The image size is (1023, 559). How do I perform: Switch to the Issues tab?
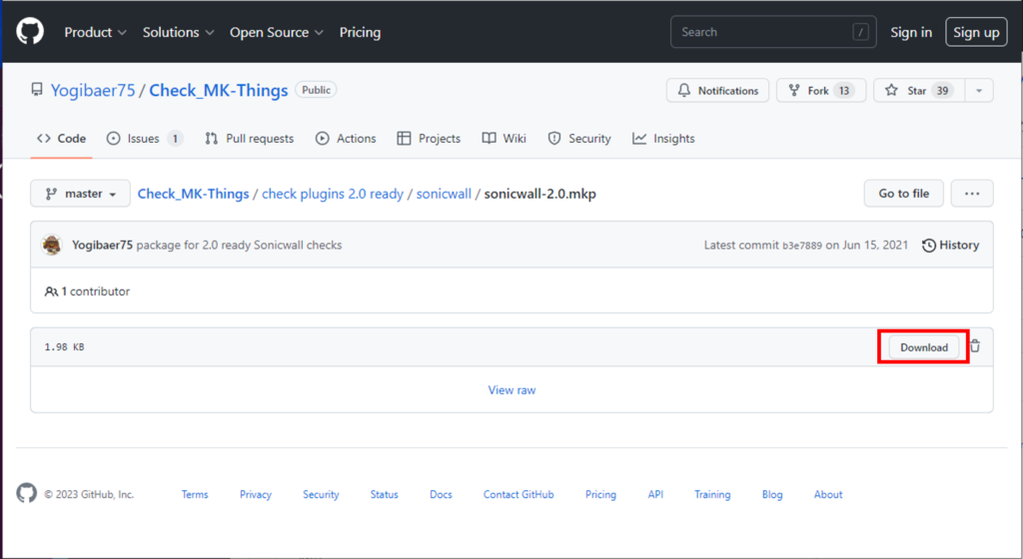[145, 138]
